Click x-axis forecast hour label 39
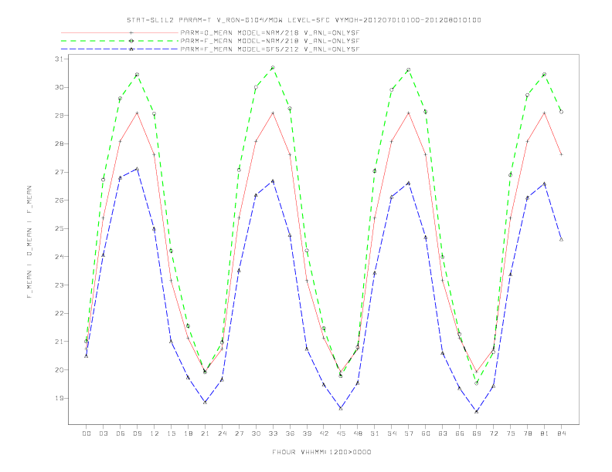The height and width of the screenshot is (472, 612). click(x=307, y=433)
